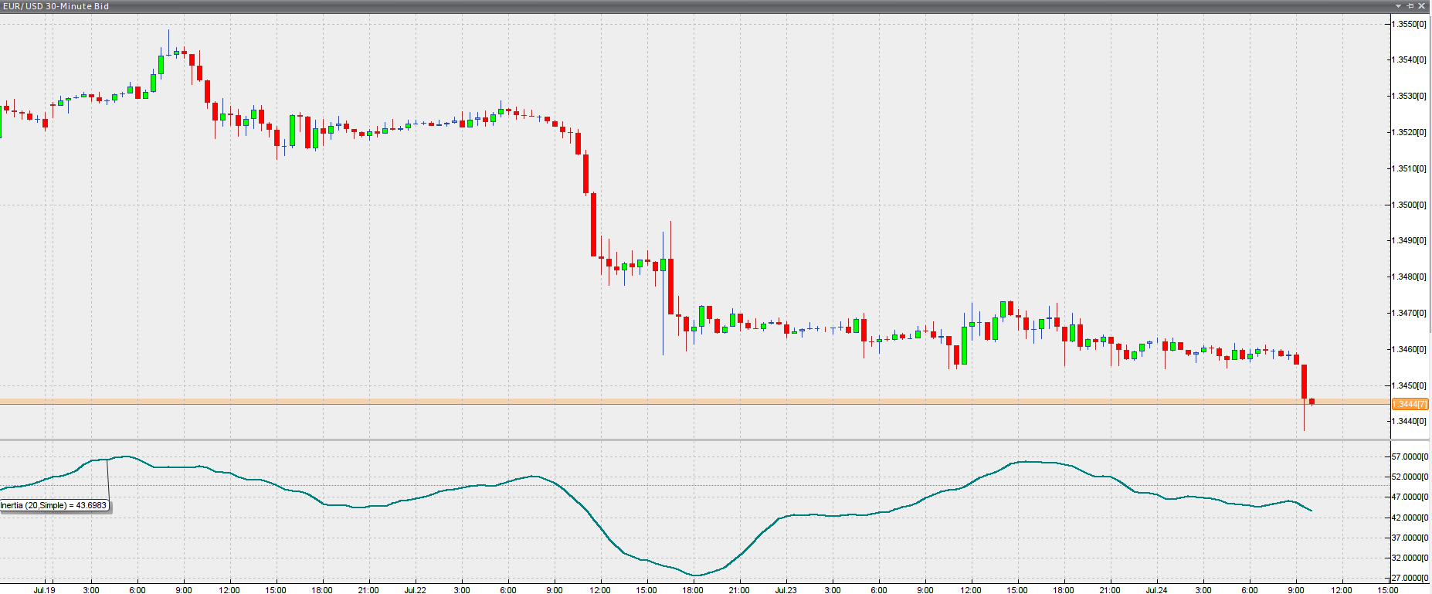The height and width of the screenshot is (594, 1432).
Task: Click the 27.0000 indicator axis label
Action: 1409,578
